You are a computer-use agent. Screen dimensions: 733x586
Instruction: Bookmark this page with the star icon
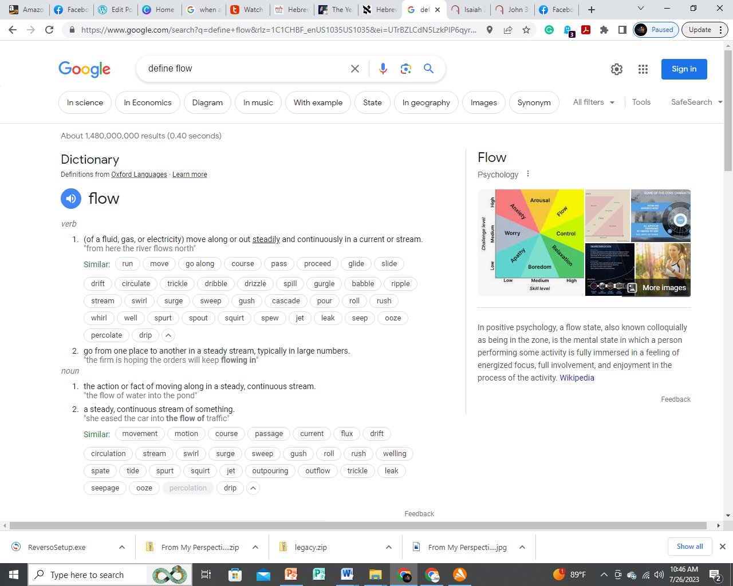coord(526,30)
